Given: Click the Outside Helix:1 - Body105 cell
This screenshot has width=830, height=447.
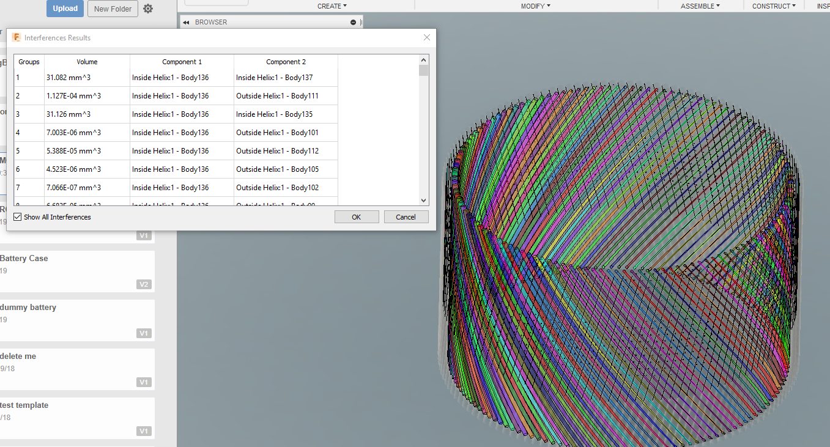Looking at the screenshot, I should [x=286, y=169].
